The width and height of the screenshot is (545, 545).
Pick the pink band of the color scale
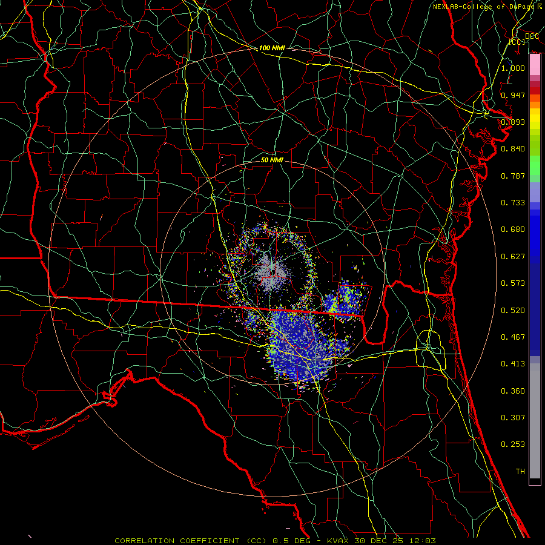(535, 65)
